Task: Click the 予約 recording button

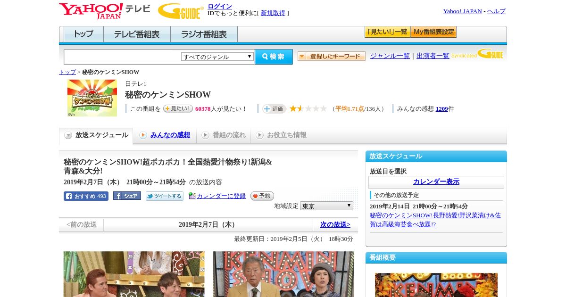Action: (x=262, y=196)
